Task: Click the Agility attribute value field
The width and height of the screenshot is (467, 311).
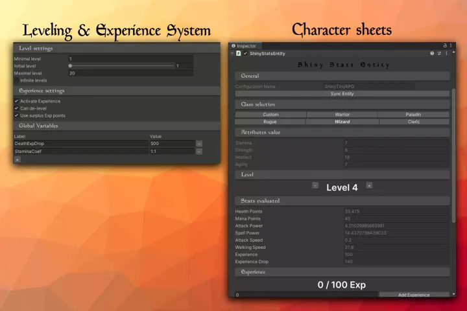Action: point(396,165)
